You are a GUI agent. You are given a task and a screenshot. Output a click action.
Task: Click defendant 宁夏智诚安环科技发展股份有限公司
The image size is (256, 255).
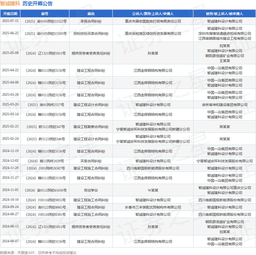point(225,161)
